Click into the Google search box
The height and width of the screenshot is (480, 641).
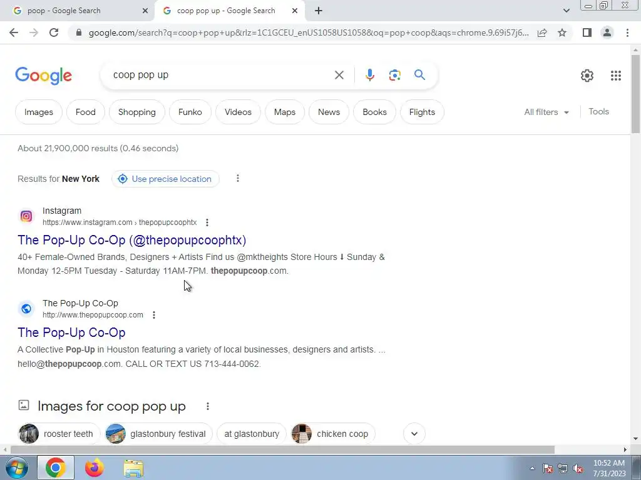pos(221,75)
